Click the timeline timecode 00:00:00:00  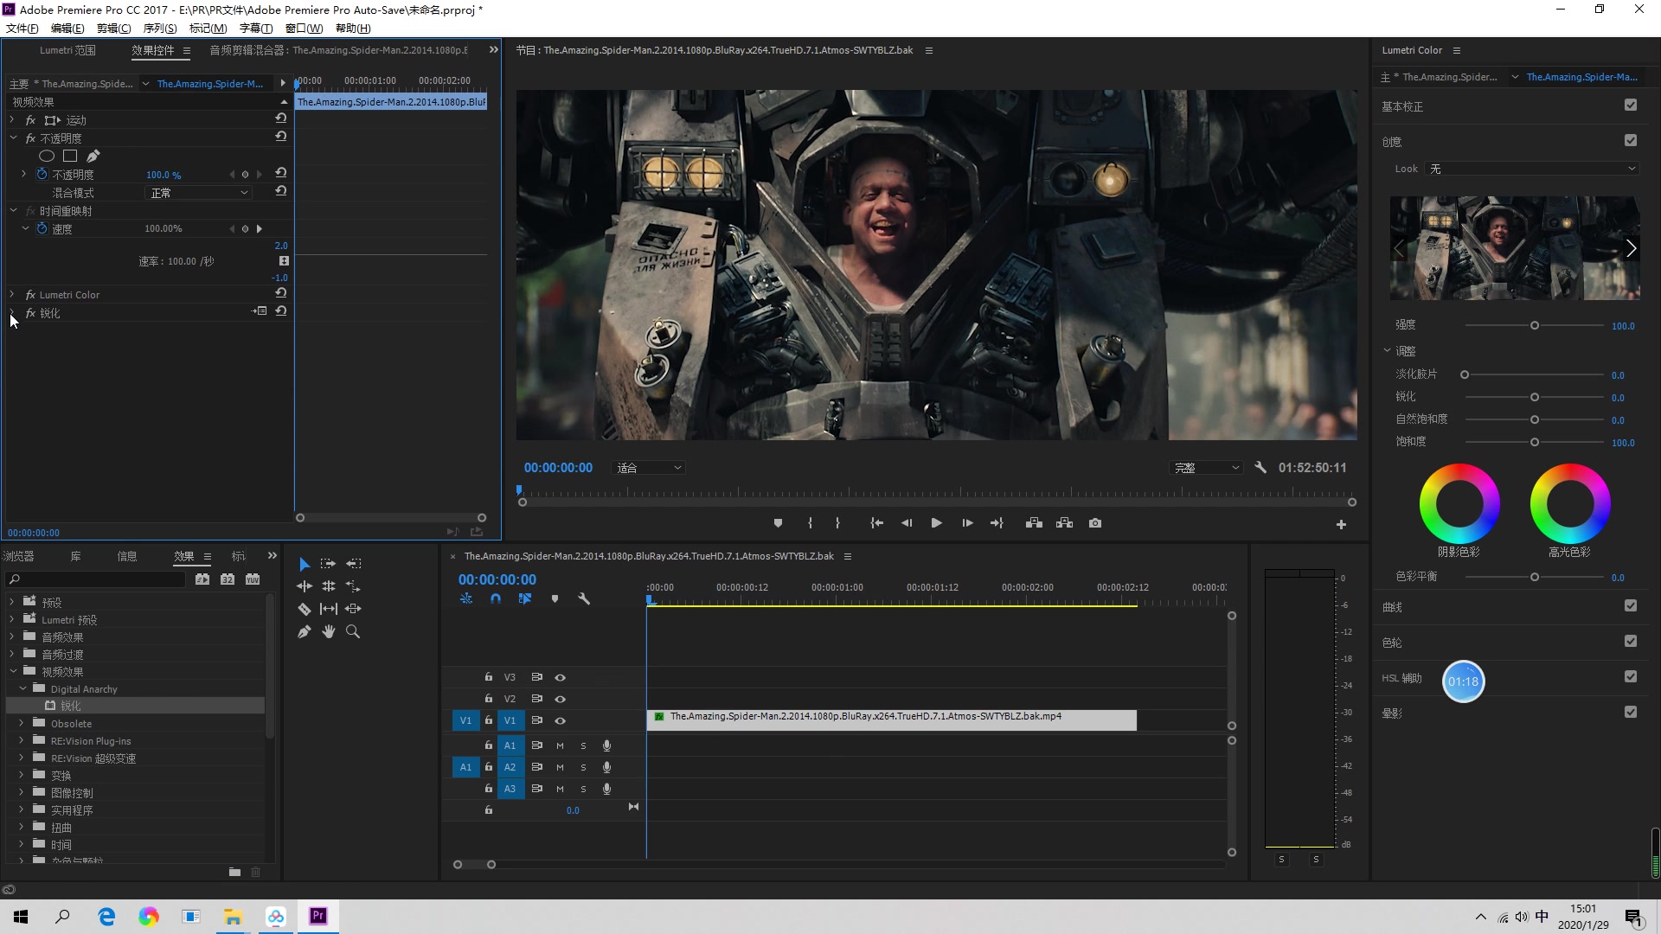pos(497,579)
